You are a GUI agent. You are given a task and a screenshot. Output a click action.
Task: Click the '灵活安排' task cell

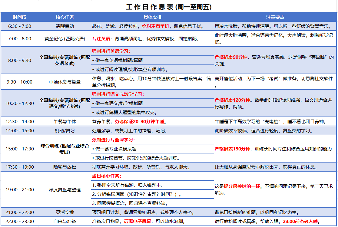tap(65, 212)
